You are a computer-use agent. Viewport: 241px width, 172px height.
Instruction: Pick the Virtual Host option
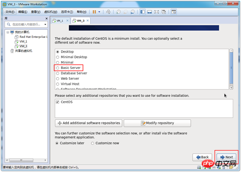[x=57, y=84]
